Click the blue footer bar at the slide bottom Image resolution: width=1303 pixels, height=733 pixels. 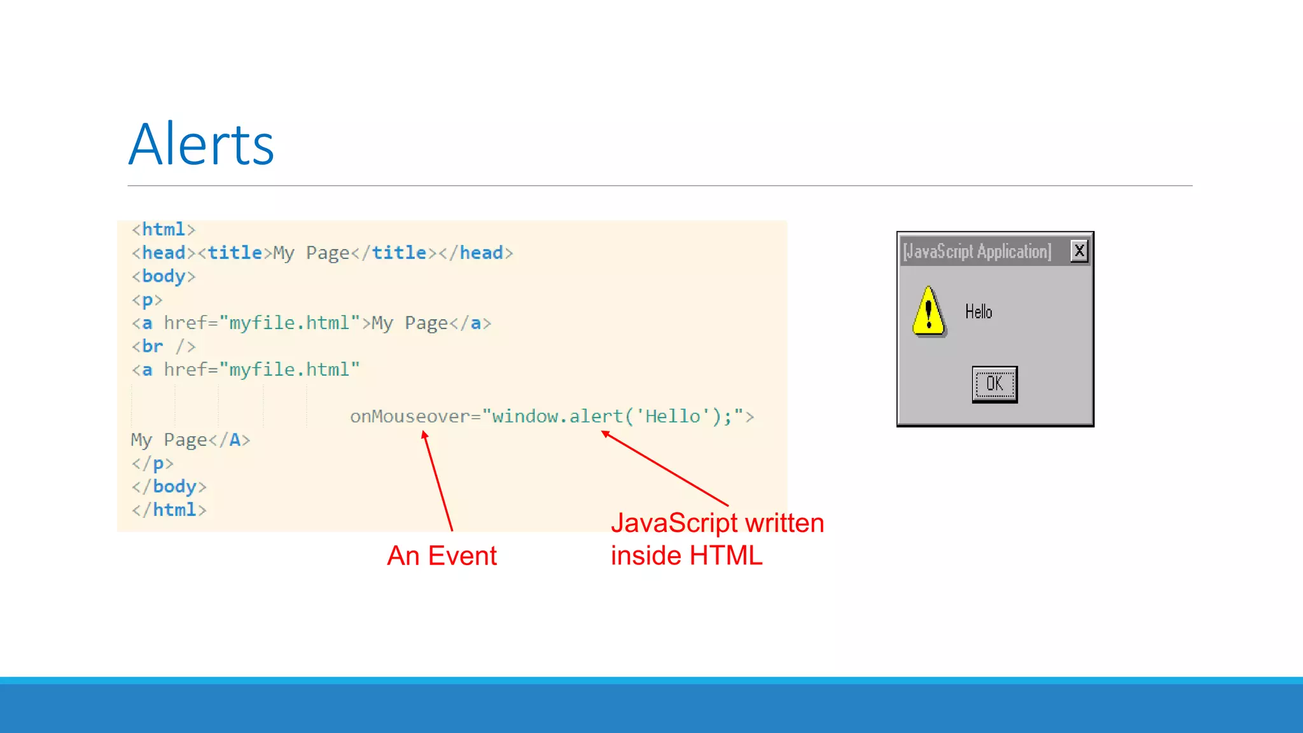pyautogui.click(x=651, y=706)
